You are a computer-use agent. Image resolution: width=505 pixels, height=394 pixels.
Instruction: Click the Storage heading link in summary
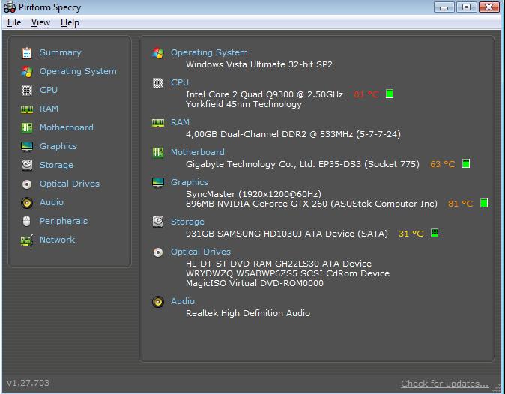pyautogui.click(x=187, y=222)
